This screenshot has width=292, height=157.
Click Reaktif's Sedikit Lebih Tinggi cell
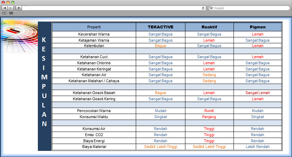[x=209, y=147]
